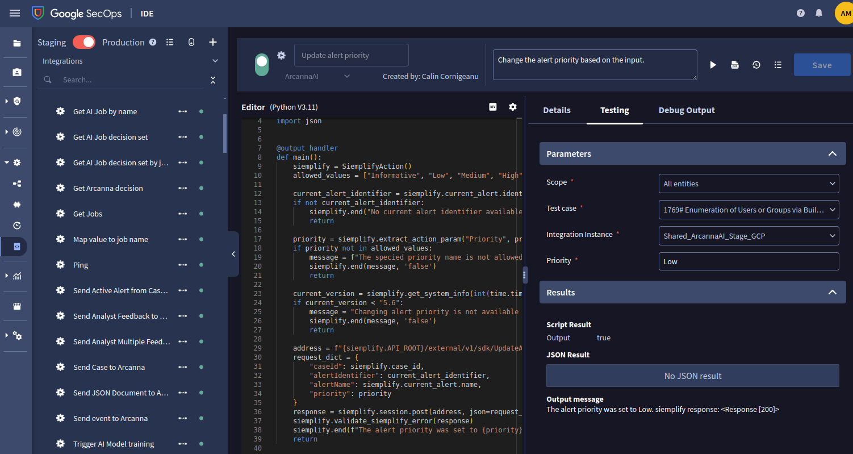Click the DEV badge icon in editor

[x=493, y=107]
